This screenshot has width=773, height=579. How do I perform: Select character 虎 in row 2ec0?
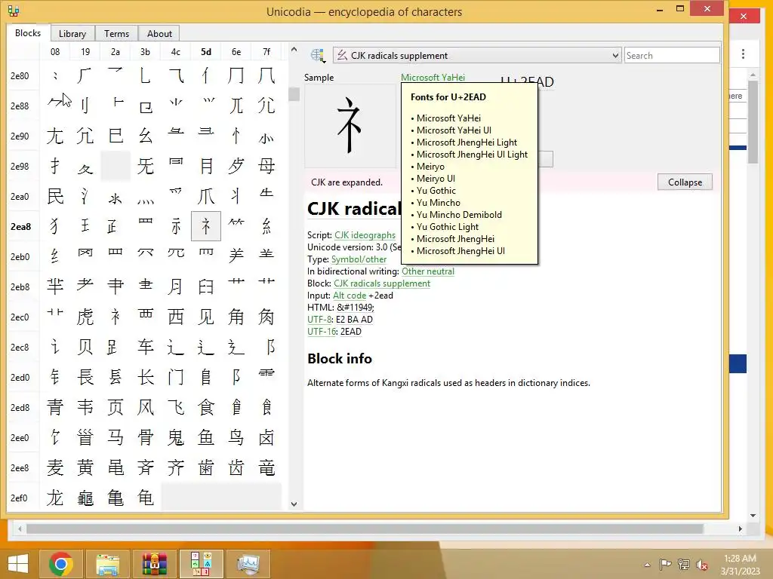tap(85, 317)
